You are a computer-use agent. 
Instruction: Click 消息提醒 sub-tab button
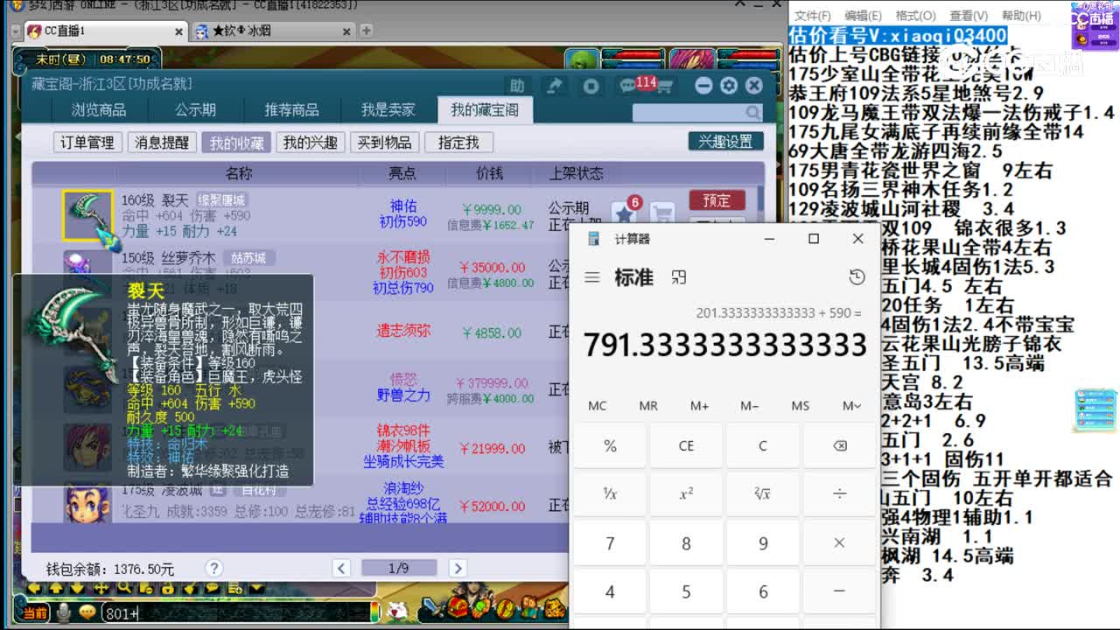[162, 143]
